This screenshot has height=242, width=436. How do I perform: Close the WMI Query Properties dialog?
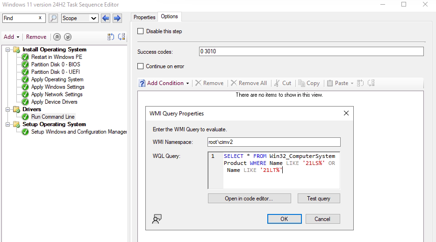(346, 113)
